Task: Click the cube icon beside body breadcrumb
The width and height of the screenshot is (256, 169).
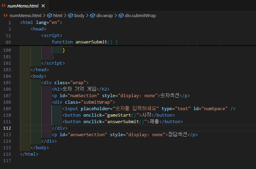Action: point(70,15)
